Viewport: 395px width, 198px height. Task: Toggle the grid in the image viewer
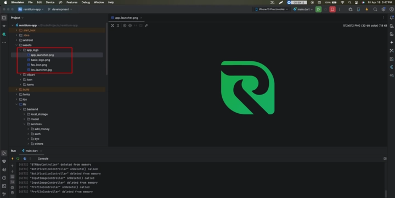tap(118, 26)
